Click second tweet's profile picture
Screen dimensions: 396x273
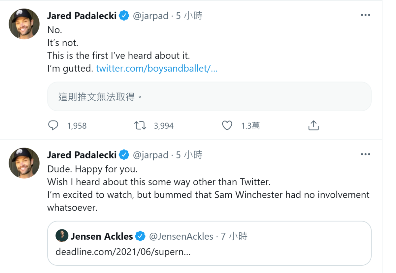pyautogui.click(x=24, y=163)
